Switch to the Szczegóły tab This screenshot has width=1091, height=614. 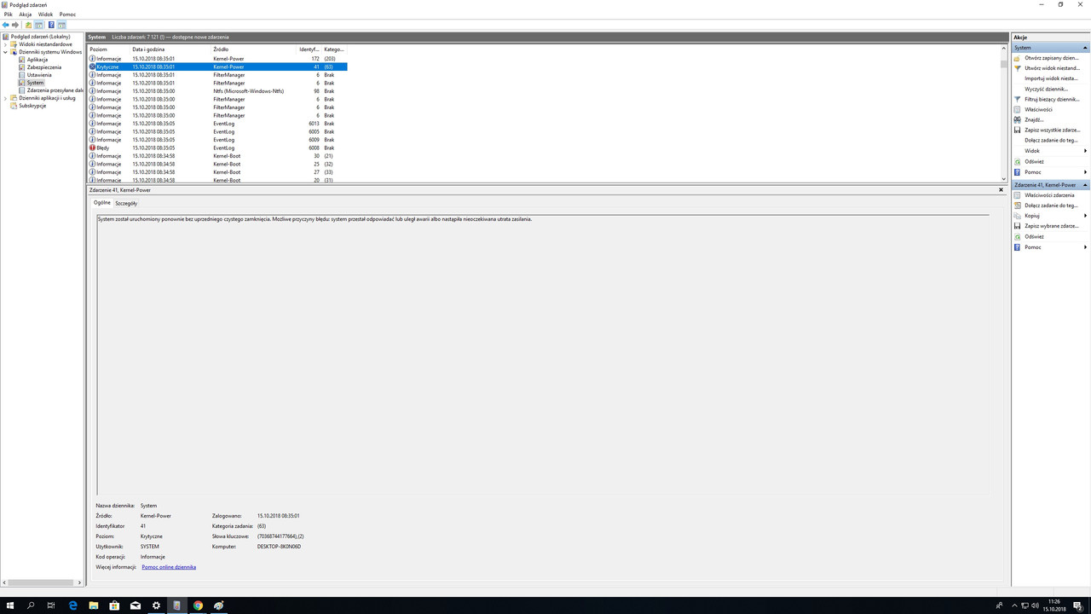click(125, 203)
